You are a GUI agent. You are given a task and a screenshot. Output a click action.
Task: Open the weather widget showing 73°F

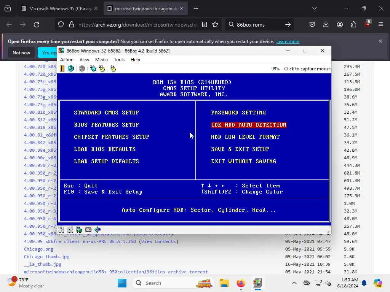tap(26, 283)
